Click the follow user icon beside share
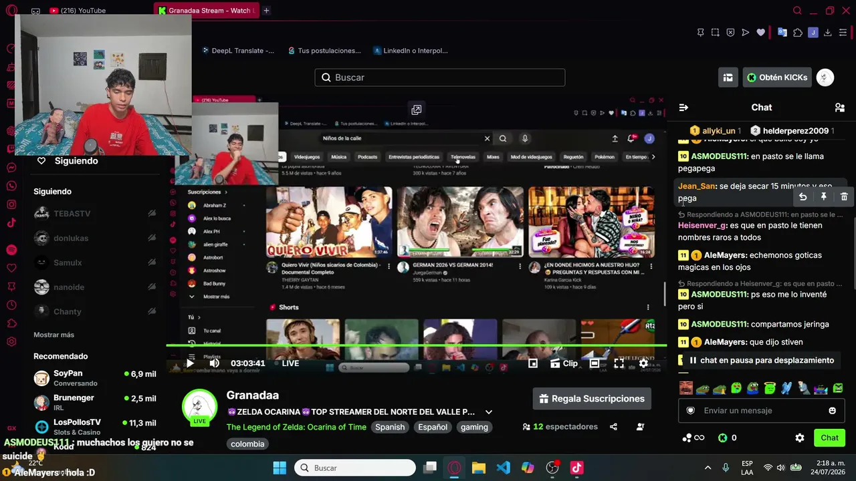 641,427
